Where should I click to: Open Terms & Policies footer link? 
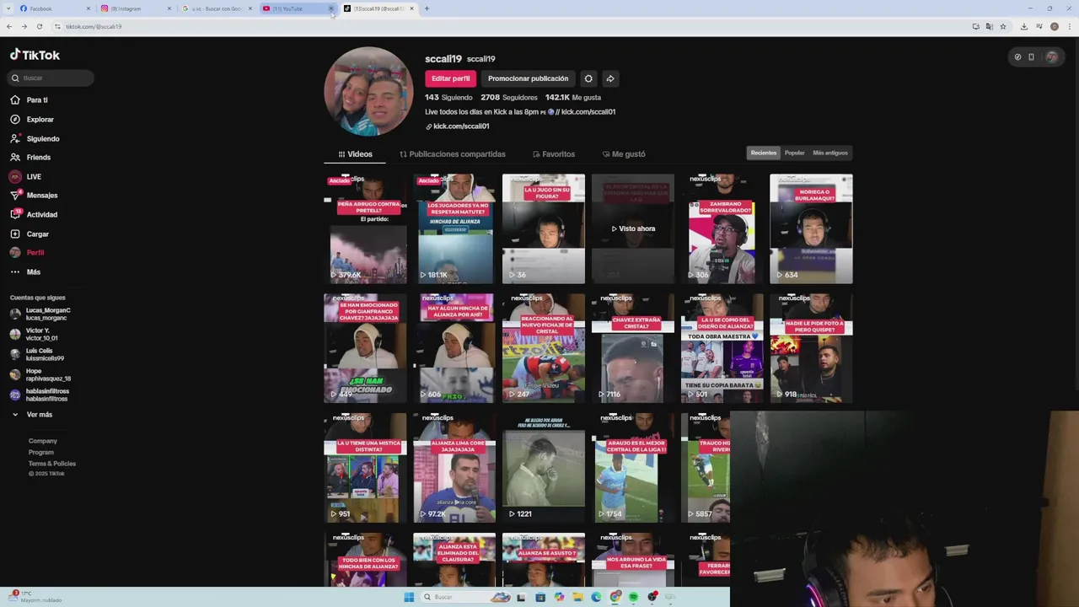pyautogui.click(x=52, y=463)
